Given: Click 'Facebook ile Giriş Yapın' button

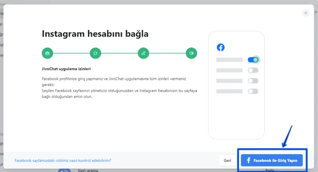Looking at the screenshot, I should (272, 160).
